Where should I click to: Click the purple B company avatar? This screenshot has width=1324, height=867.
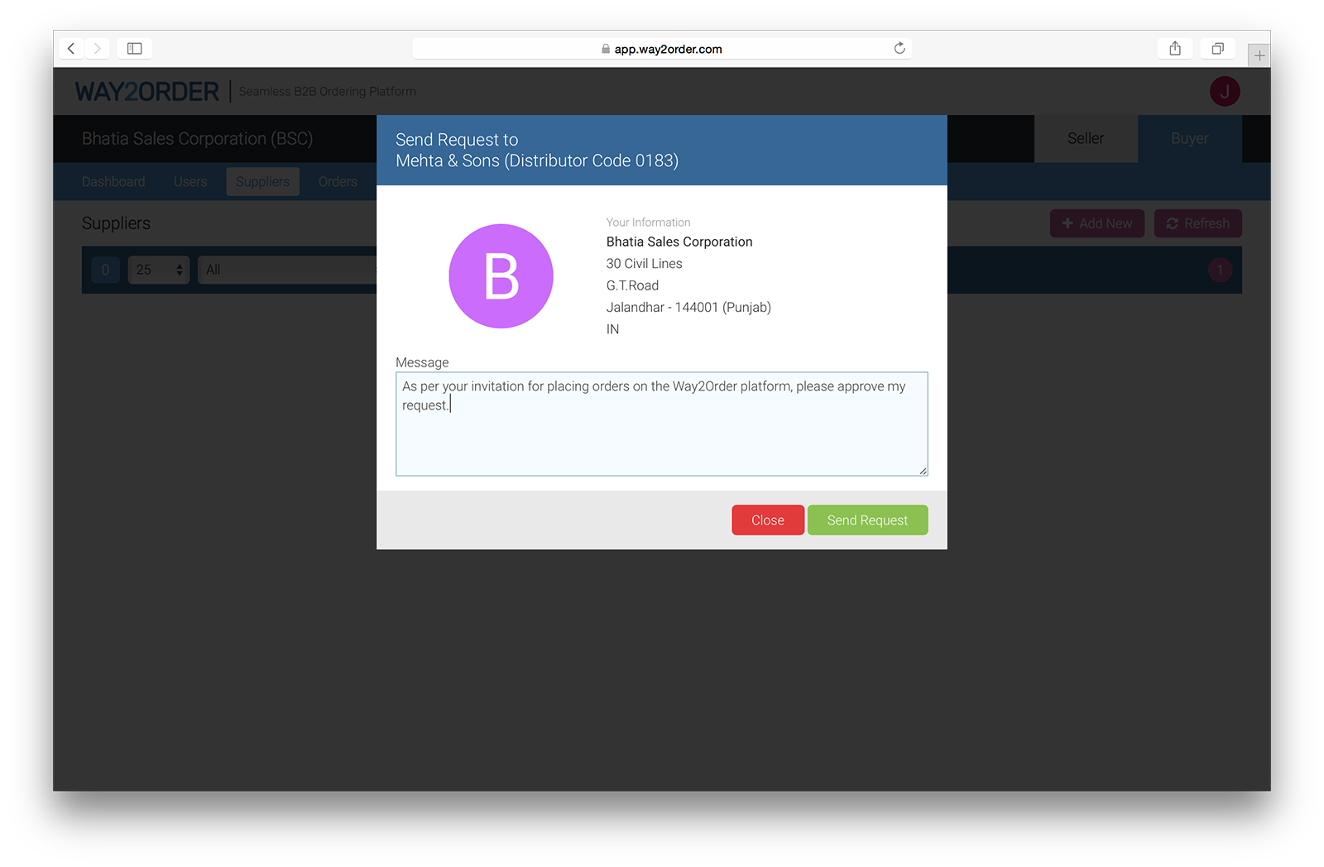[x=501, y=276]
